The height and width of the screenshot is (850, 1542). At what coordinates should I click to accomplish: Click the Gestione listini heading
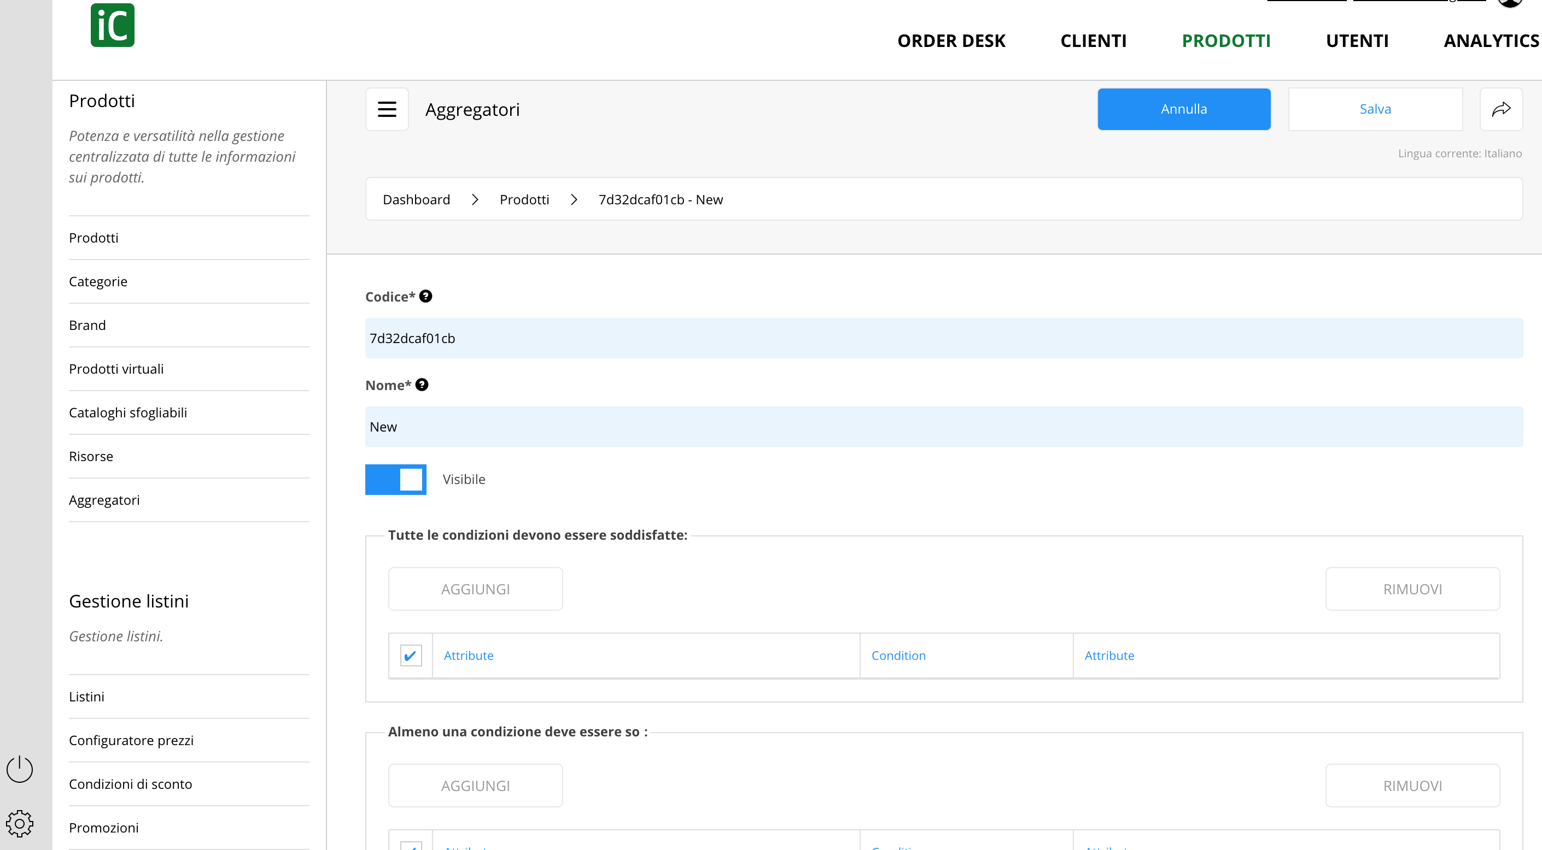pos(128,601)
